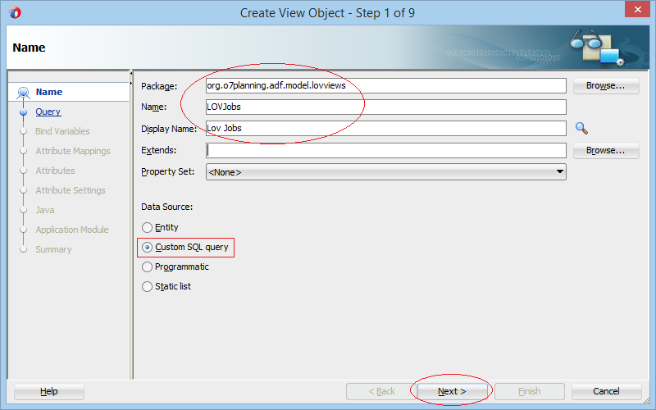Click the Attribute Settings step
Image resolution: width=656 pixels, height=410 pixels.
71,190
